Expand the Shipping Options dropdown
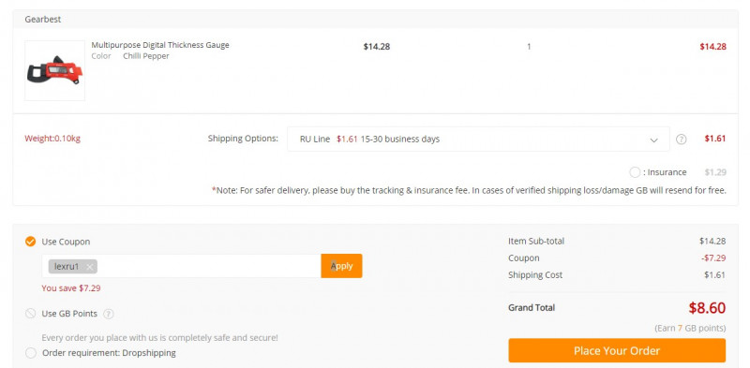The image size is (750, 368). tap(478, 140)
